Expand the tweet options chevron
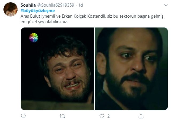Screen dimensions: 171x120 166,5
